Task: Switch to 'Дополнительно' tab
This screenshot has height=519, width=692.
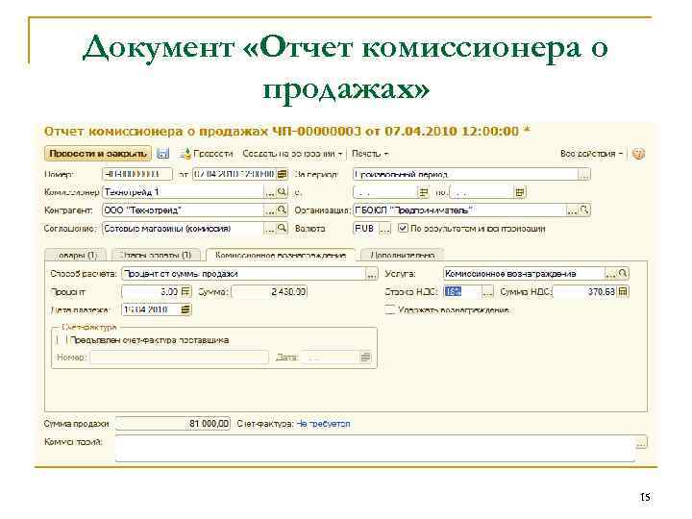Action: click(402, 255)
